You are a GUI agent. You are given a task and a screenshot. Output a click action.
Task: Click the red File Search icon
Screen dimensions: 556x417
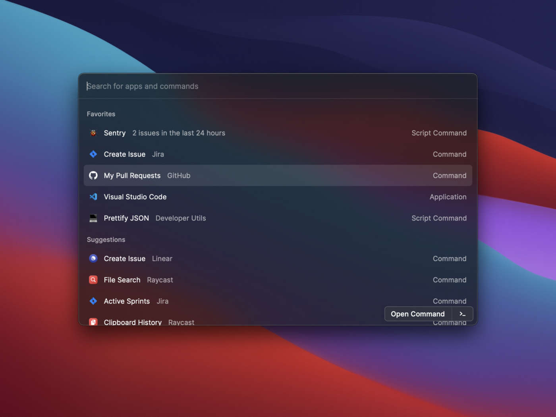point(93,280)
